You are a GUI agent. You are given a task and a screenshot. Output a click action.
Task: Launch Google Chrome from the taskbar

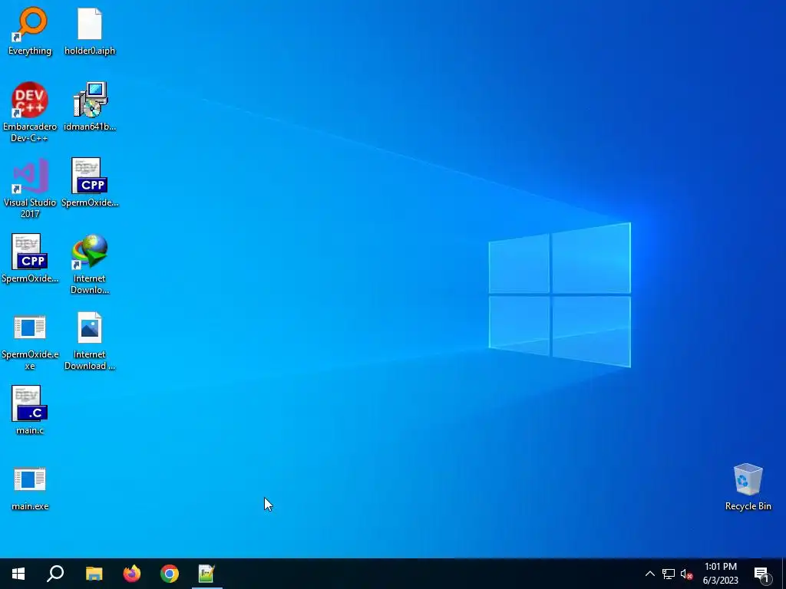[170, 574]
